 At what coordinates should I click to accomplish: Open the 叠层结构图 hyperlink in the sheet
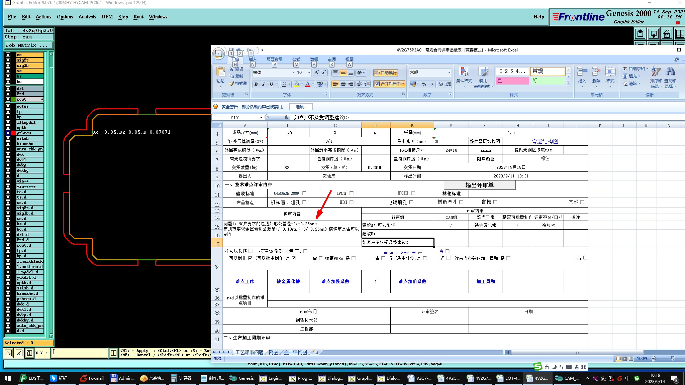545,141
